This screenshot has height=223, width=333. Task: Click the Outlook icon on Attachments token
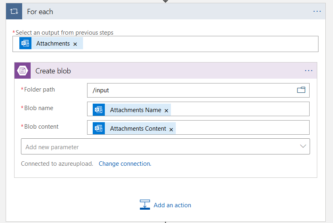coord(25,44)
